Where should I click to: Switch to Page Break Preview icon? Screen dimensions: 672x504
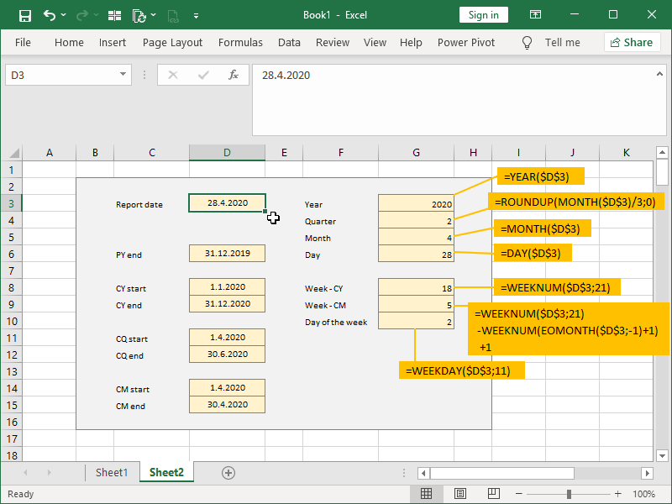[x=494, y=494]
